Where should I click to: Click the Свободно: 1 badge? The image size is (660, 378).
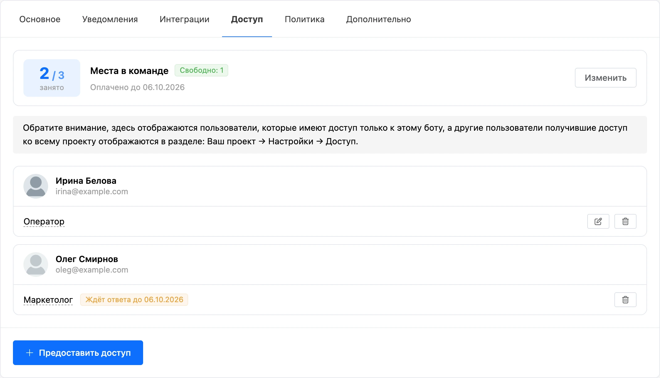click(201, 70)
